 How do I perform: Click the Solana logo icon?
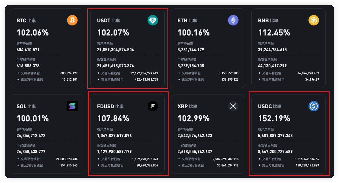pyautogui.click(x=72, y=106)
